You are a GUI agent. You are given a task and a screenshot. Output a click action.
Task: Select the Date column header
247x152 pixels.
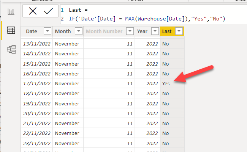point(32,31)
